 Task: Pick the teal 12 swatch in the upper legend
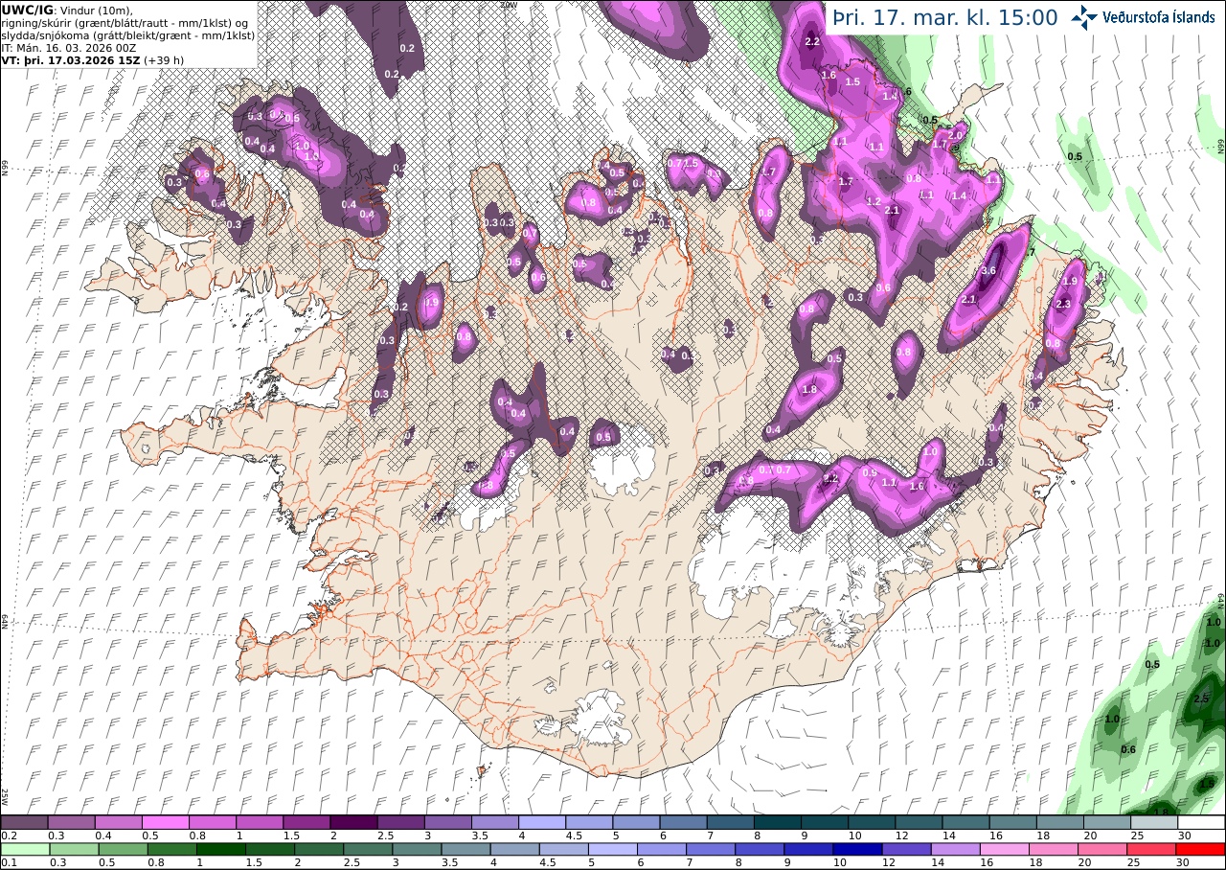(x=919, y=822)
